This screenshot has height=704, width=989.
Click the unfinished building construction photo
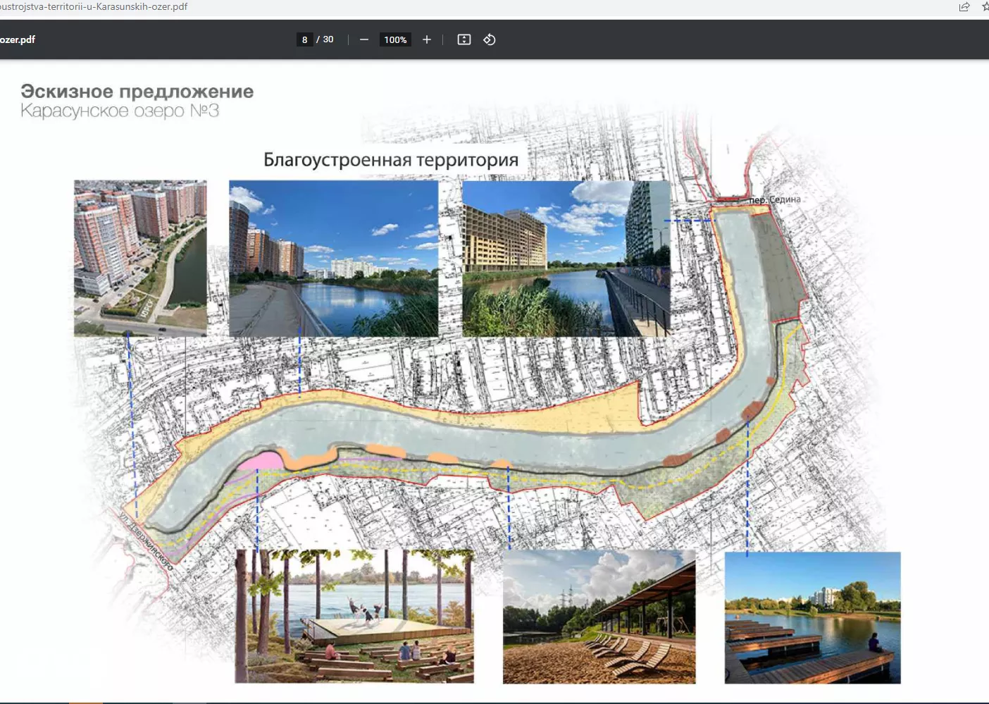(x=566, y=258)
